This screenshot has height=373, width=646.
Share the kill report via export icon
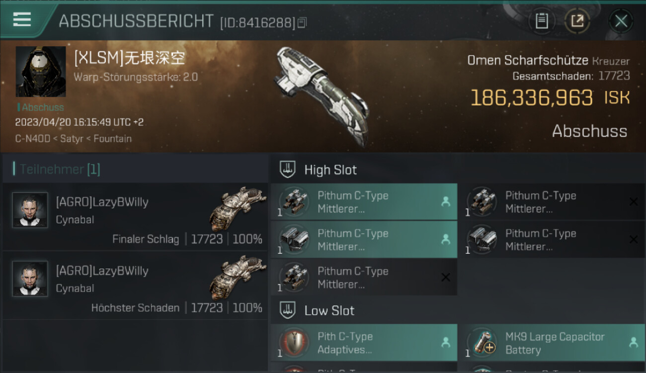(x=577, y=21)
